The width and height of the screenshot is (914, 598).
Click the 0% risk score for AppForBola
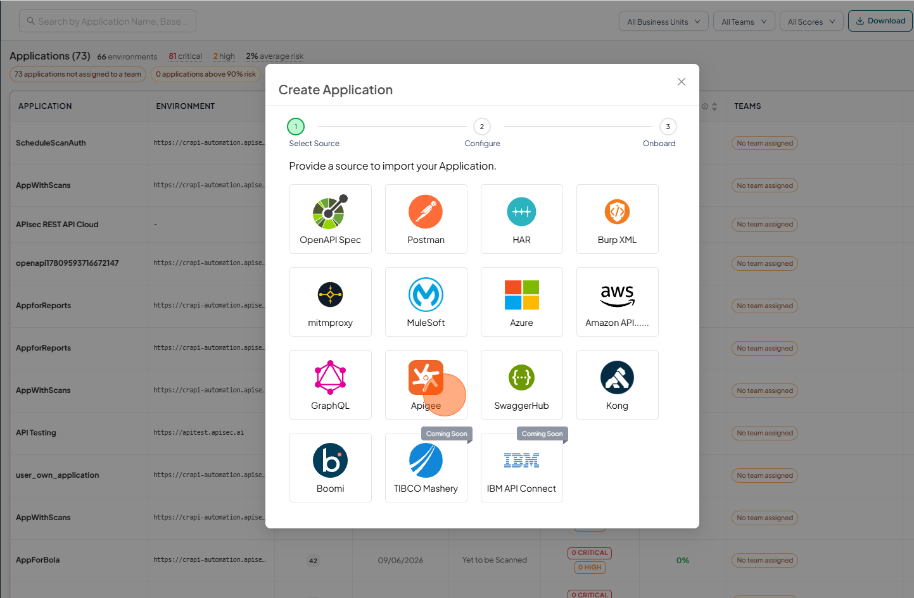(x=683, y=560)
